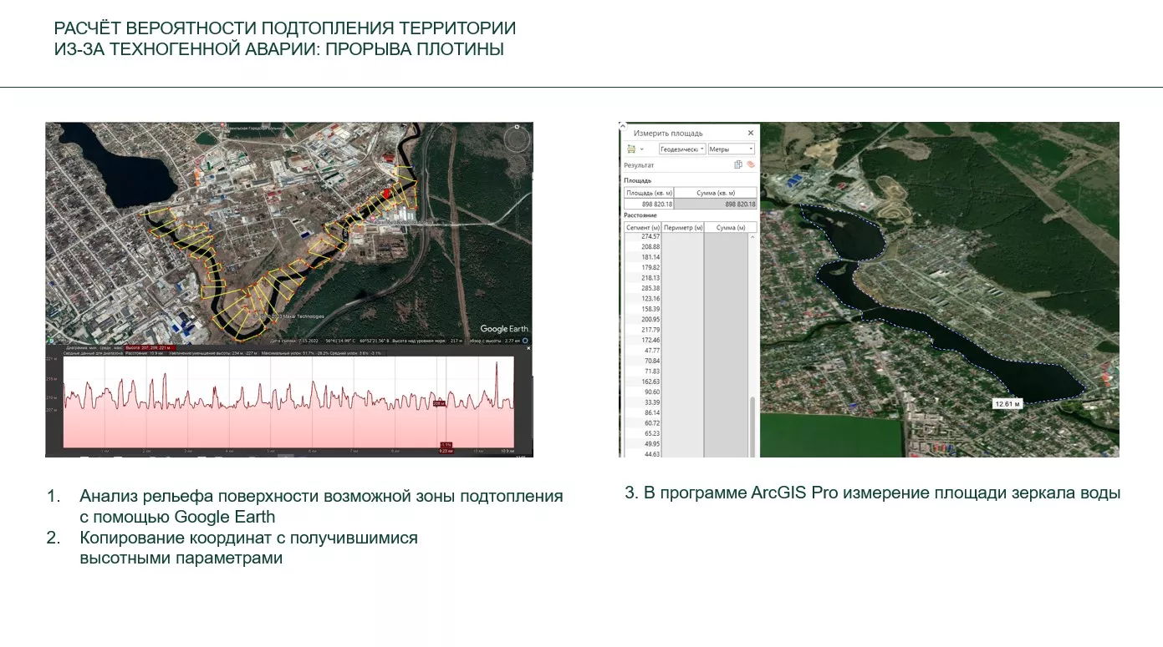Click the Сегмент (м) column header

click(x=643, y=227)
